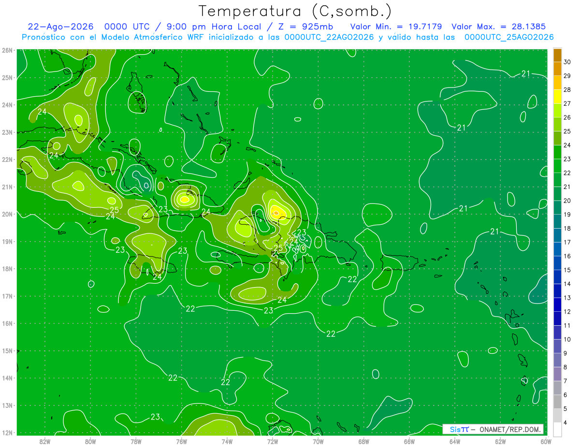Viewport: 580px width, 448px height.
Task: Click the 'Valor Max. = 28.1385' readout
Action: point(498,27)
